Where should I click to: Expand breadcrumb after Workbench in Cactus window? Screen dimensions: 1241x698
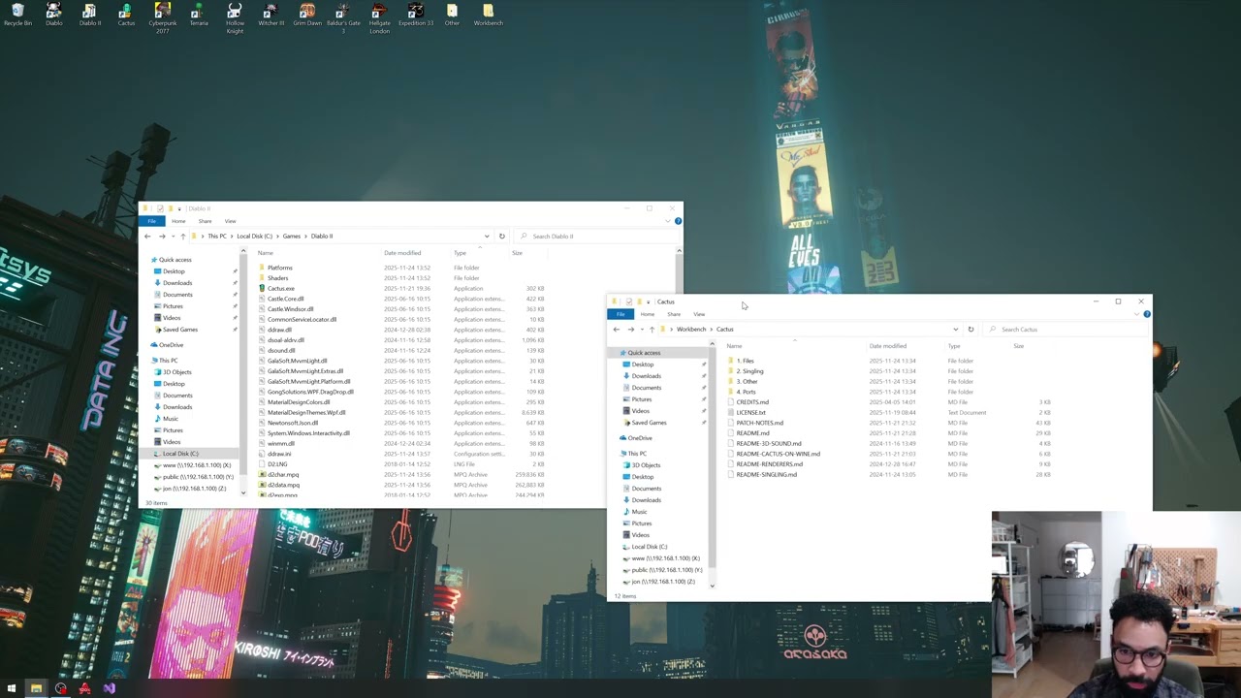(712, 329)
